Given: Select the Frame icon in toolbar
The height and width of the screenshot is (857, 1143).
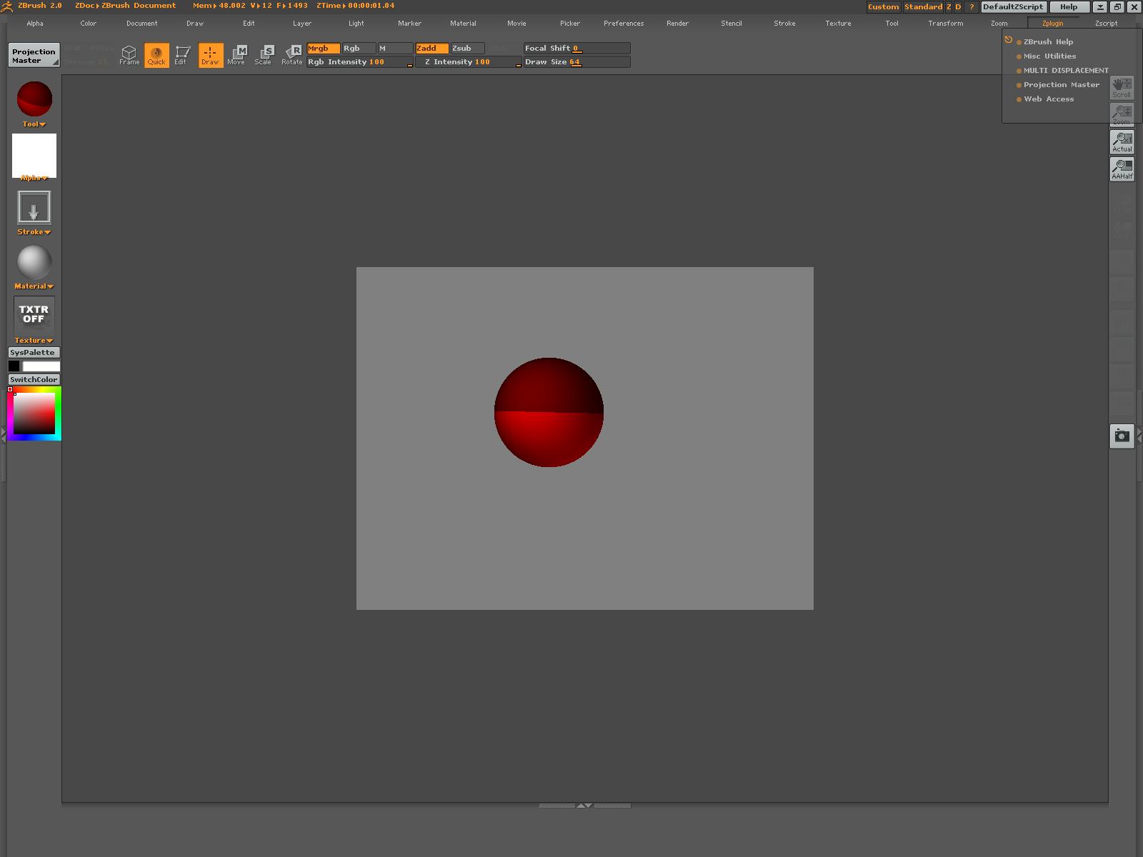Looking at the screenshot, I should pos(129,55).
